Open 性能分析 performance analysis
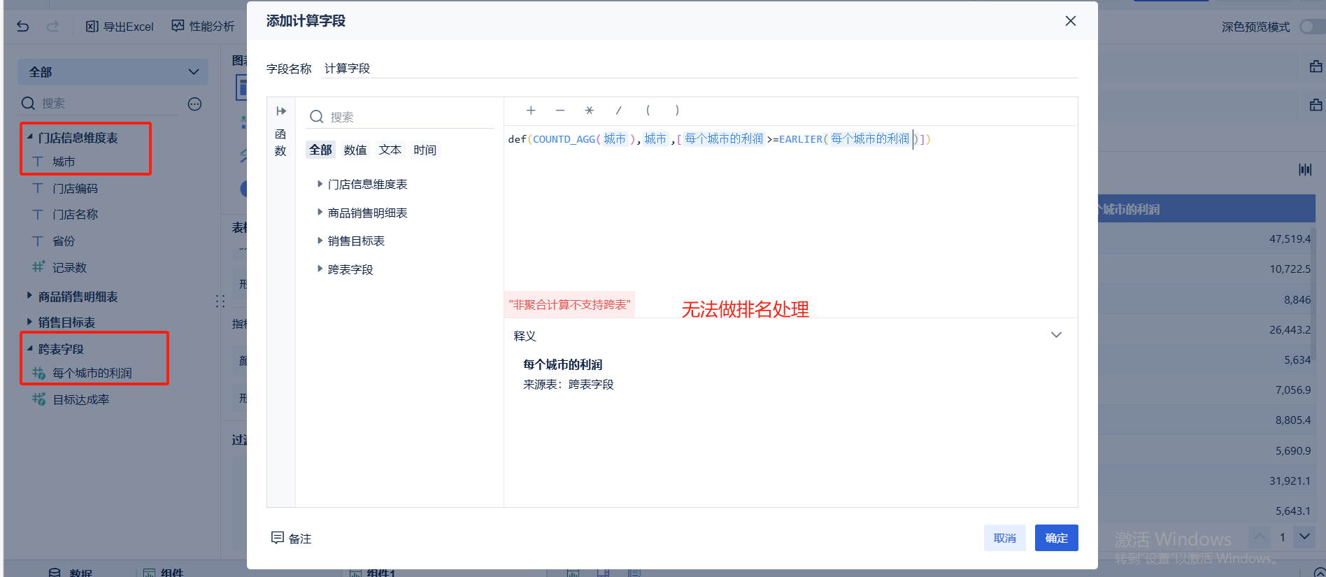1326x577 pixels. 204,27
